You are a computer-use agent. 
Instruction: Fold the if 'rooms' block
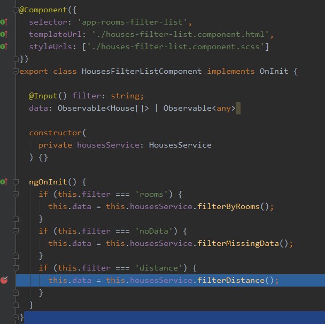tap(16, 194)
